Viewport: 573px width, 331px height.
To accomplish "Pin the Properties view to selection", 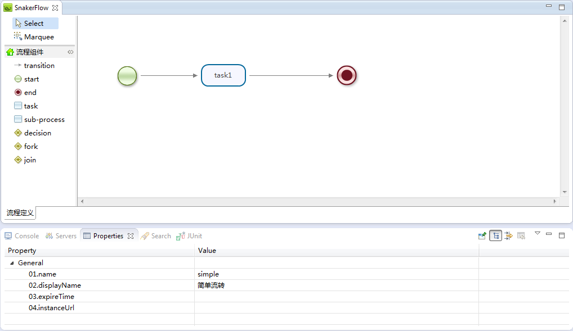I will pyautogui.click(x=482, y=236).
